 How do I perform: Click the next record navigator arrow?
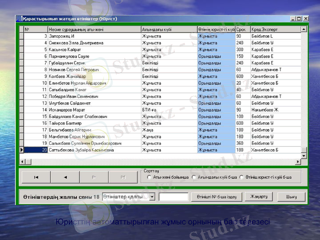(x=94, y=177)
